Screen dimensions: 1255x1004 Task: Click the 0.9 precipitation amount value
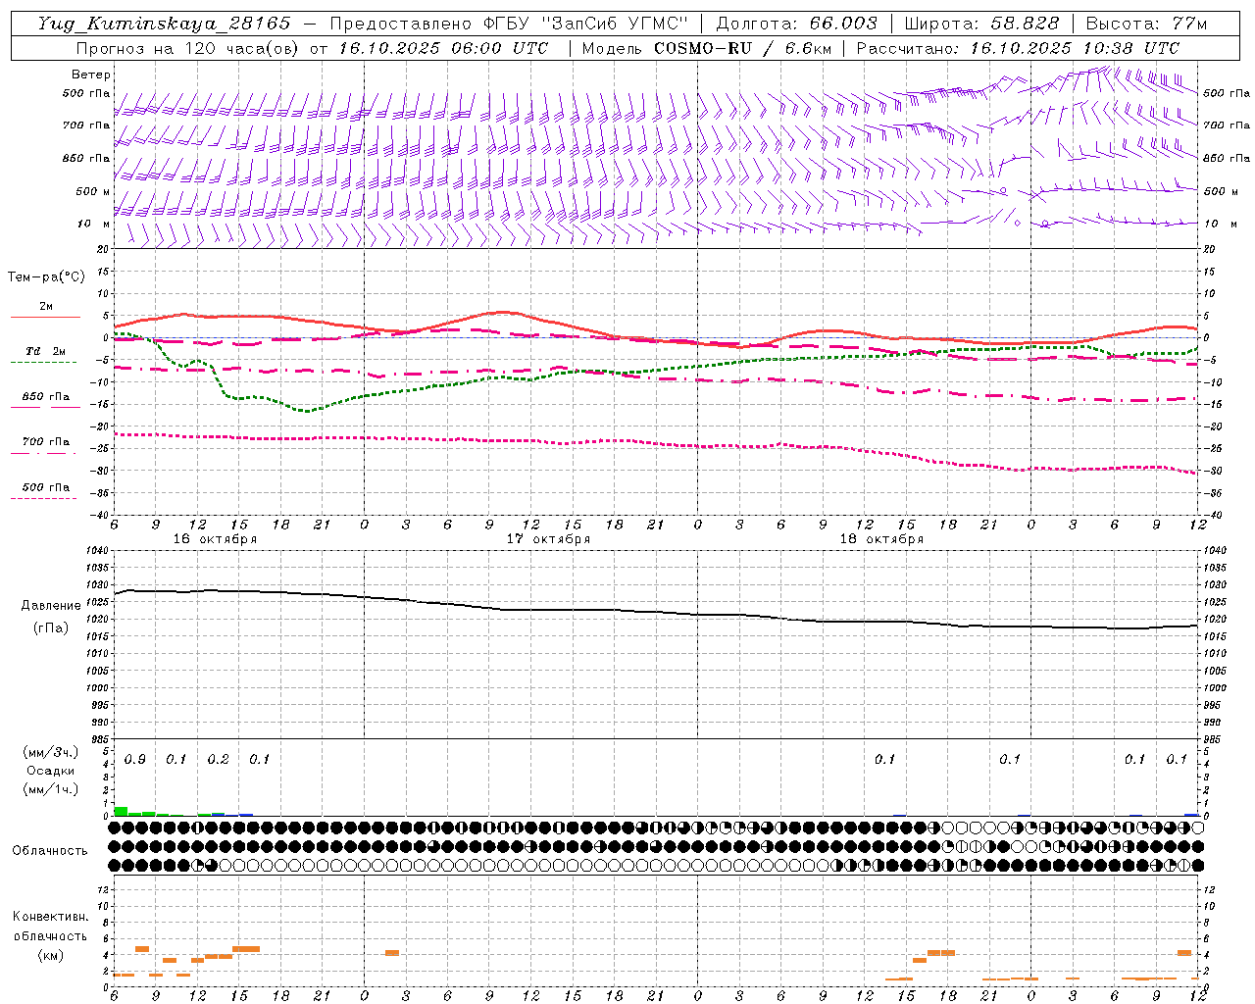coord(135,760)
